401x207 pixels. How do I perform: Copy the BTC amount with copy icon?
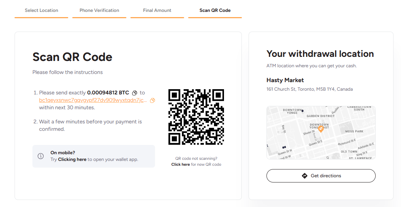[135, 93]
